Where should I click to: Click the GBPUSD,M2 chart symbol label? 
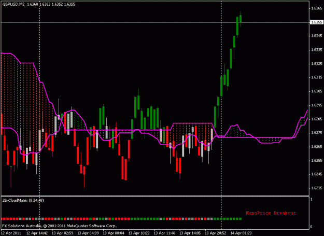pos(13,4)
